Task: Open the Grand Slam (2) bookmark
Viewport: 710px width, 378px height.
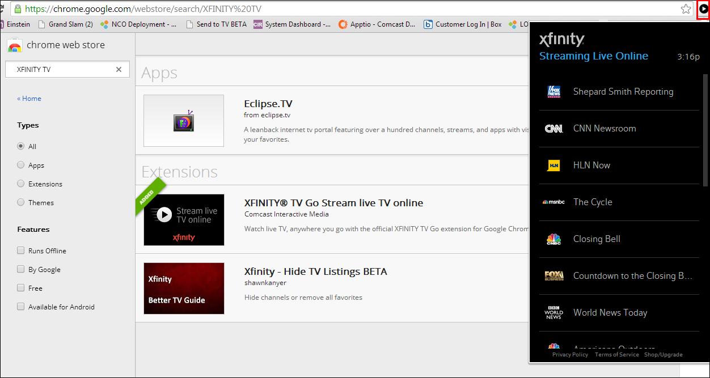Action: [65, 24]
